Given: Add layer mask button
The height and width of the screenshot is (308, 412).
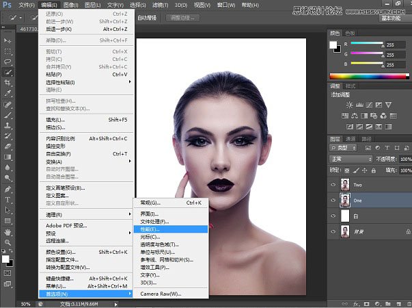Looking at the screenshot, I should click(367, 304).
